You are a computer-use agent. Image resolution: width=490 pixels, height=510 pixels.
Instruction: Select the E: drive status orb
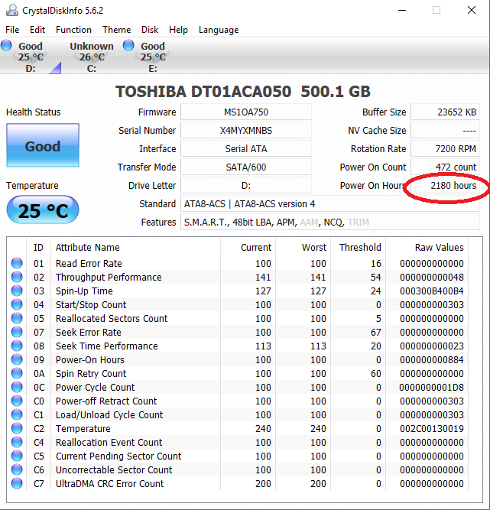(x=128, y=46)
